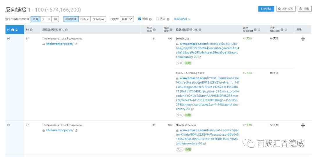Click info icon beside first seen date header
The width and height of the screenshot is (314, 157).
(255, 30)
